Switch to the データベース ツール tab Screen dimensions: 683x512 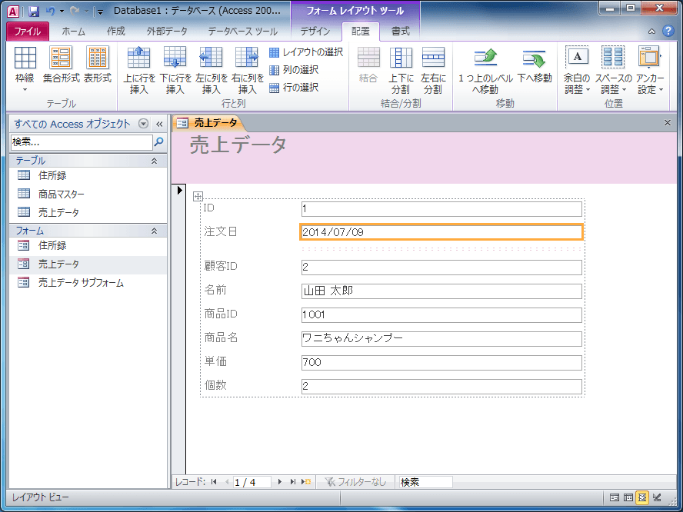click(242, 32)
